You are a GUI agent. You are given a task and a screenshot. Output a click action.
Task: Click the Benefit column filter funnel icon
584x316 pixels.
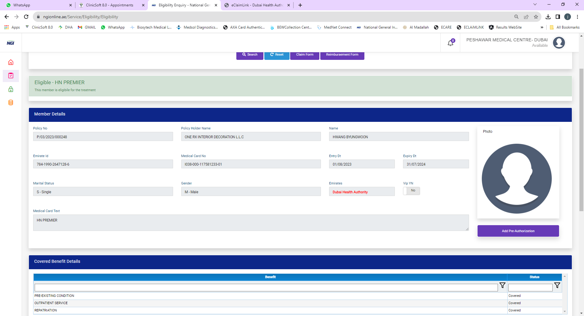[x=502, y=285]
